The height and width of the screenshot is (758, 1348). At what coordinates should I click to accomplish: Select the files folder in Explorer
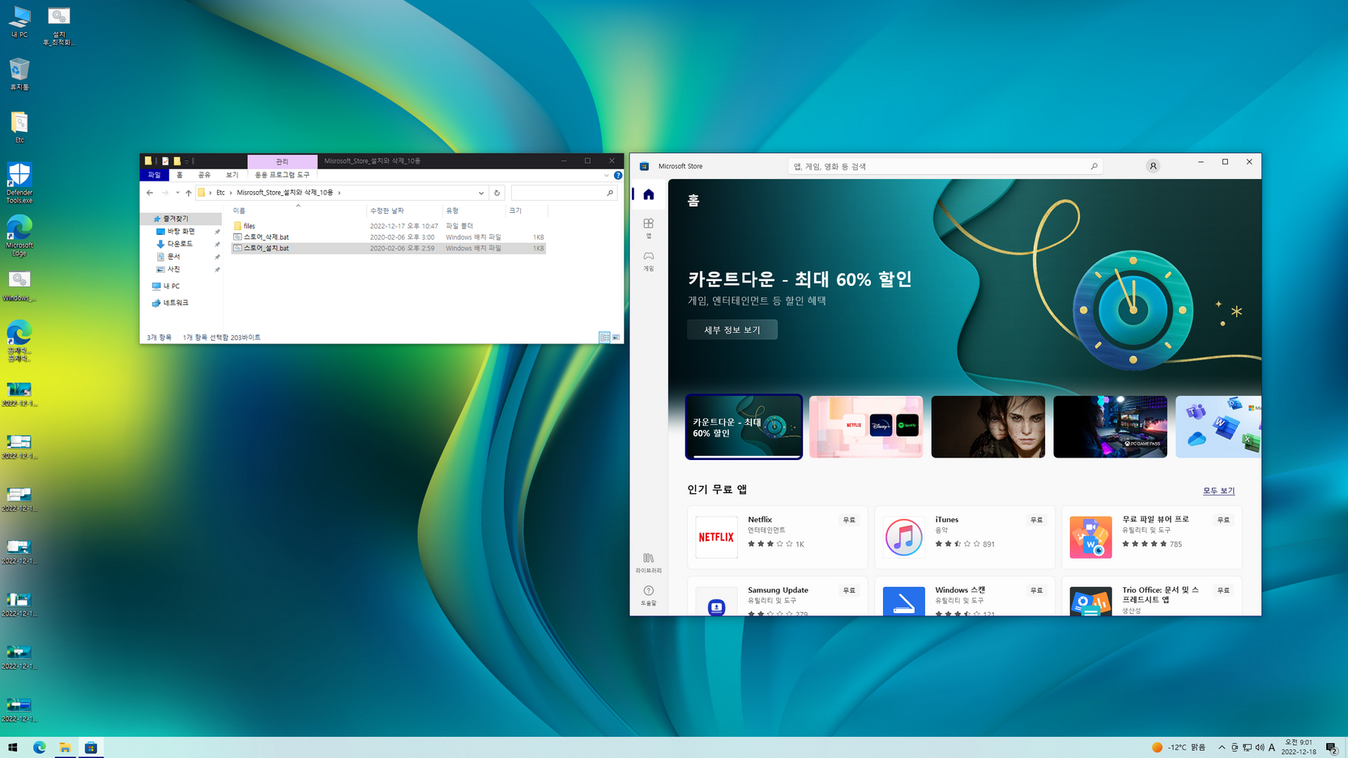389,226
